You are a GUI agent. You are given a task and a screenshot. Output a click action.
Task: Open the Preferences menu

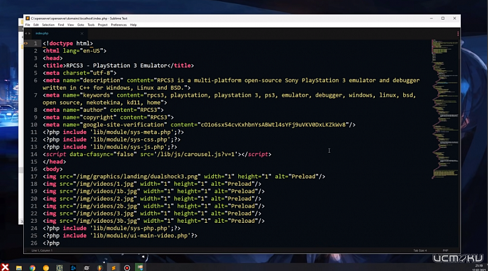pyautogui.click(x=119, y=24)
